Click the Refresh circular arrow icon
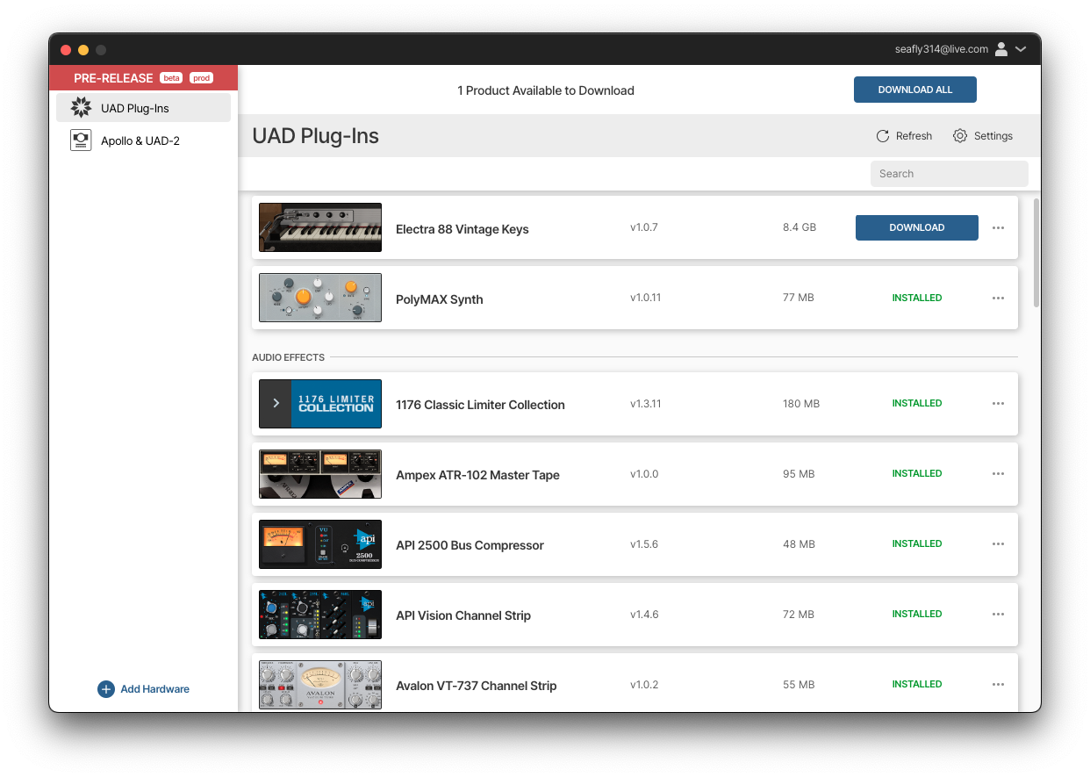1090x777 pixels. click(x=883, y=136)
